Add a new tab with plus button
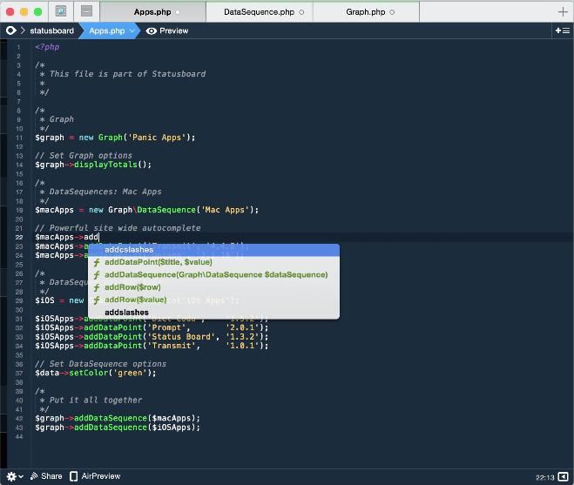The image size is (574, 485). [x=562, y=12]
